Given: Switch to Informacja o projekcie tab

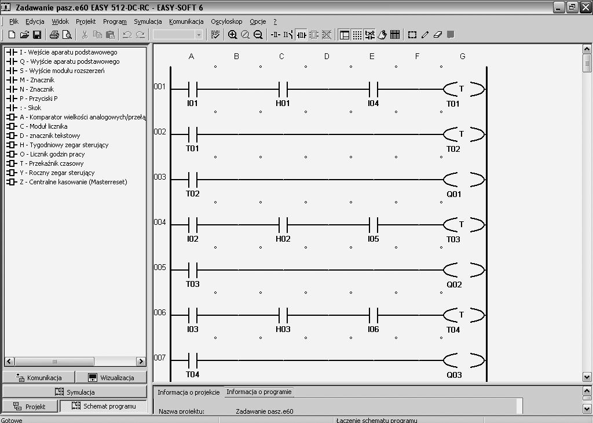Looking at the screenshot, I should pyautogui.click(x=188, y=392).
